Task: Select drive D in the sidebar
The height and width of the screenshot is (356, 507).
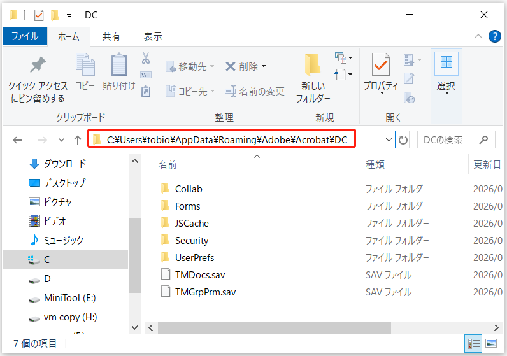Action: (39, 279)
